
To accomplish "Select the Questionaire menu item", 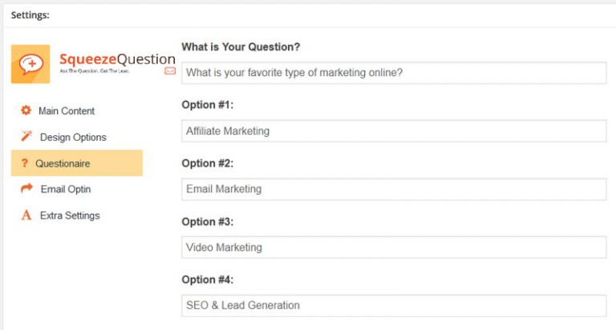I will coord(77,163).
